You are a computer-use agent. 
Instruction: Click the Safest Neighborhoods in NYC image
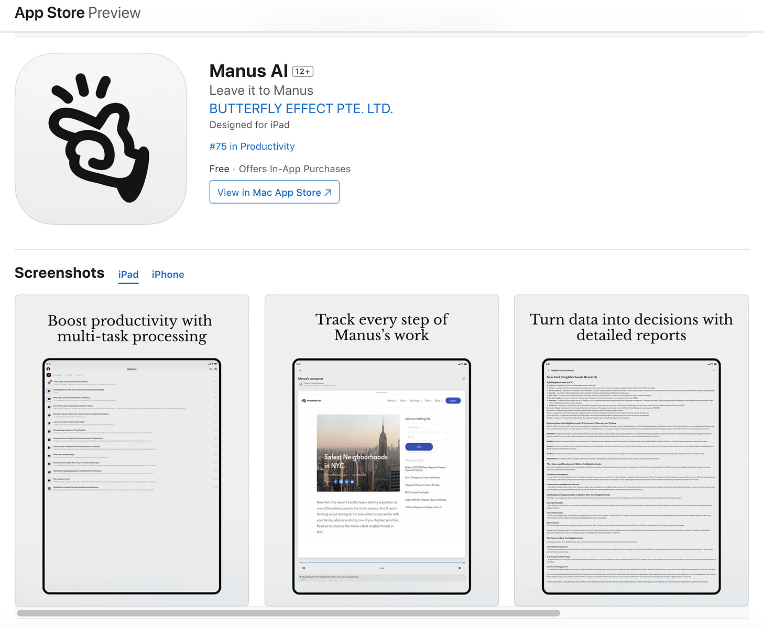pyautogui.click(x=358, y=453)
